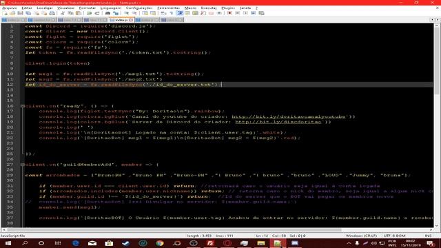Toggle the highlighted indent guide icon
The image size is (441, 248).
pyautogui.click(x=180, y=13)
